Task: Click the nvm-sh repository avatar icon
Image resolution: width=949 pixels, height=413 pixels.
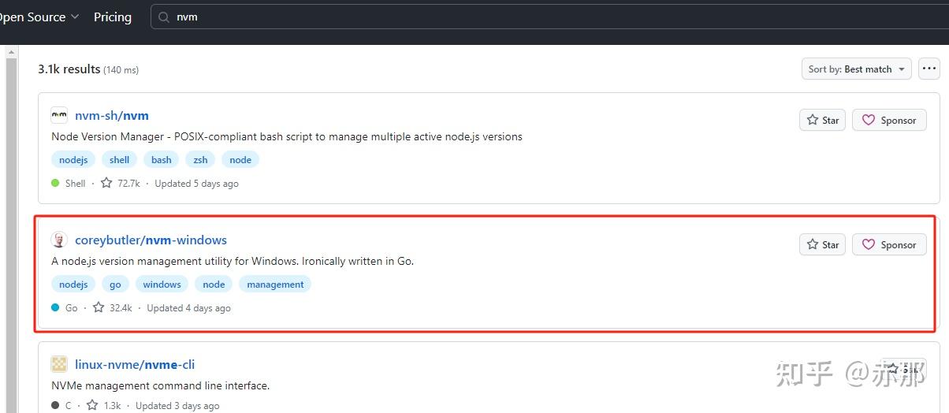Action: [59, 115]
